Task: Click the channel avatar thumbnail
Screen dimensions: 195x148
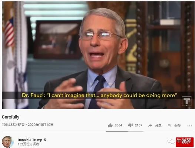Action: click(x=8, y=142)
